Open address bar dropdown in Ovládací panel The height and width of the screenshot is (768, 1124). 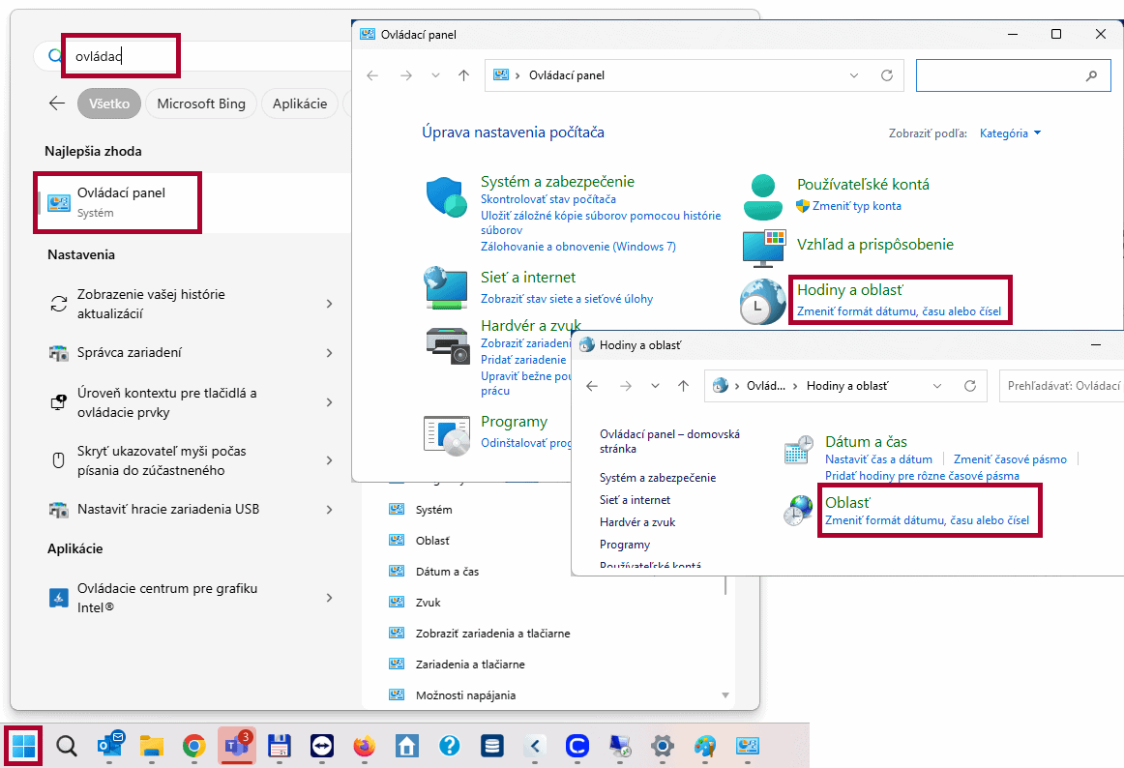tap(853, 75)
